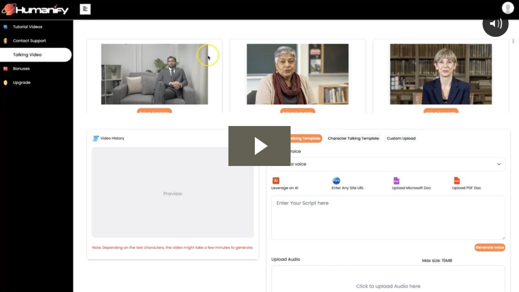Click the Leverage on AI label
This screenshot has width=519, height=292.
285,188
